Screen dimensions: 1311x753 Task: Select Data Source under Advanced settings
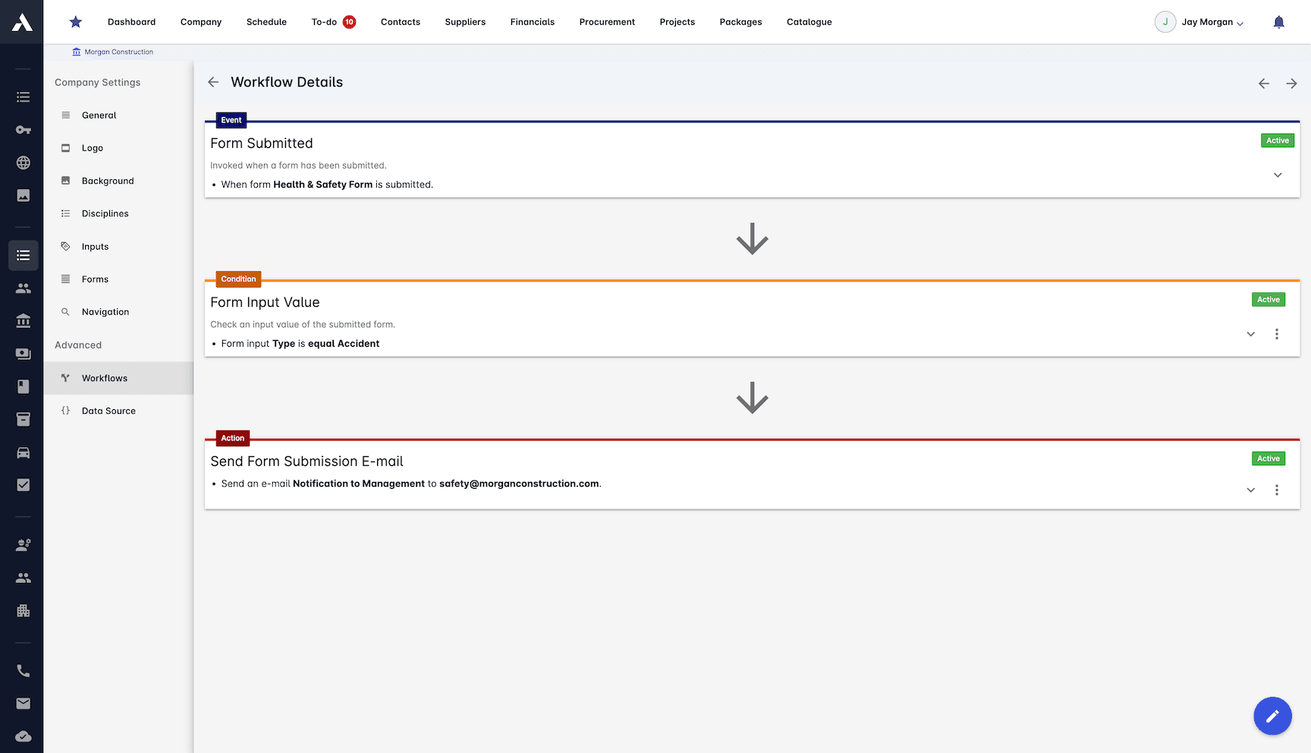(x=108, y=411)
